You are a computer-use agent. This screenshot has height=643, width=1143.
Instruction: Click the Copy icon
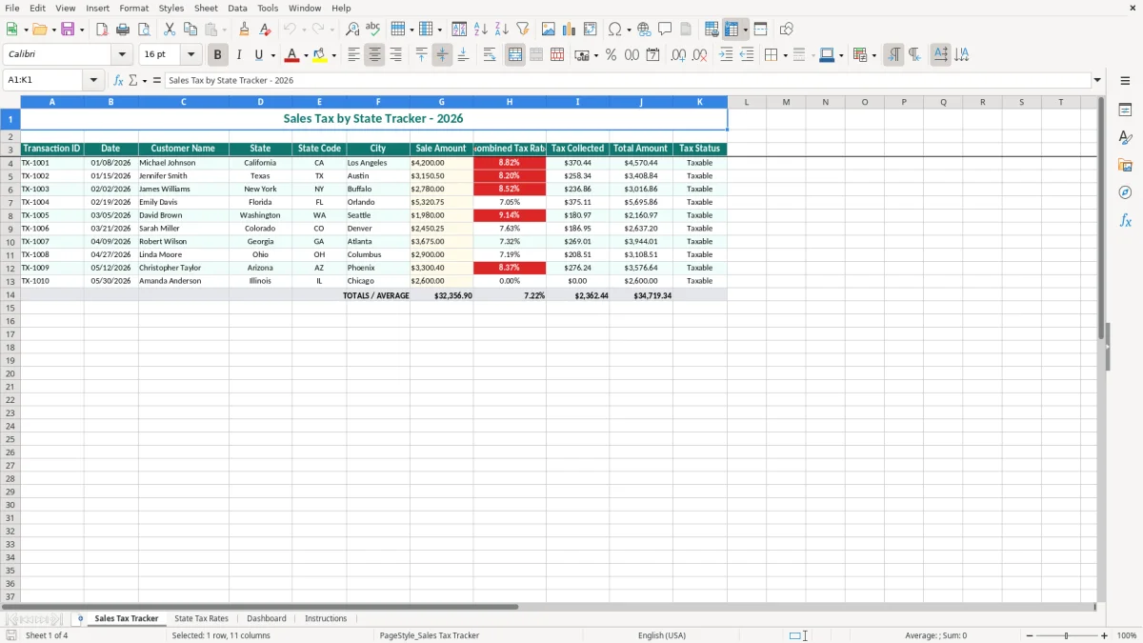coord(190,30)
